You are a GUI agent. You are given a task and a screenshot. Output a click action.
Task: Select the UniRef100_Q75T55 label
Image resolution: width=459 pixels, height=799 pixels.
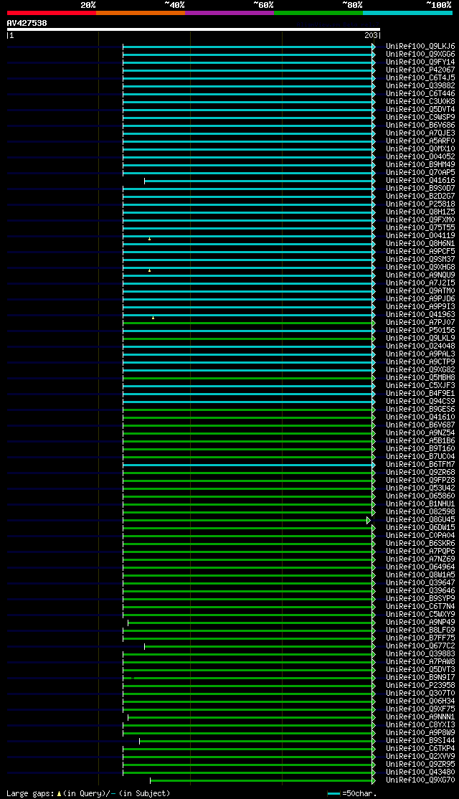pyautogui.click(x=420, y=228)
